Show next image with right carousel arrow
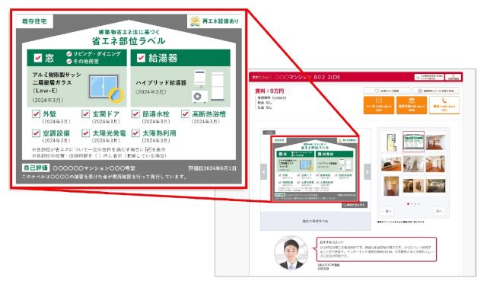This screenshot has height=294, width=487. tap(368, 171)
